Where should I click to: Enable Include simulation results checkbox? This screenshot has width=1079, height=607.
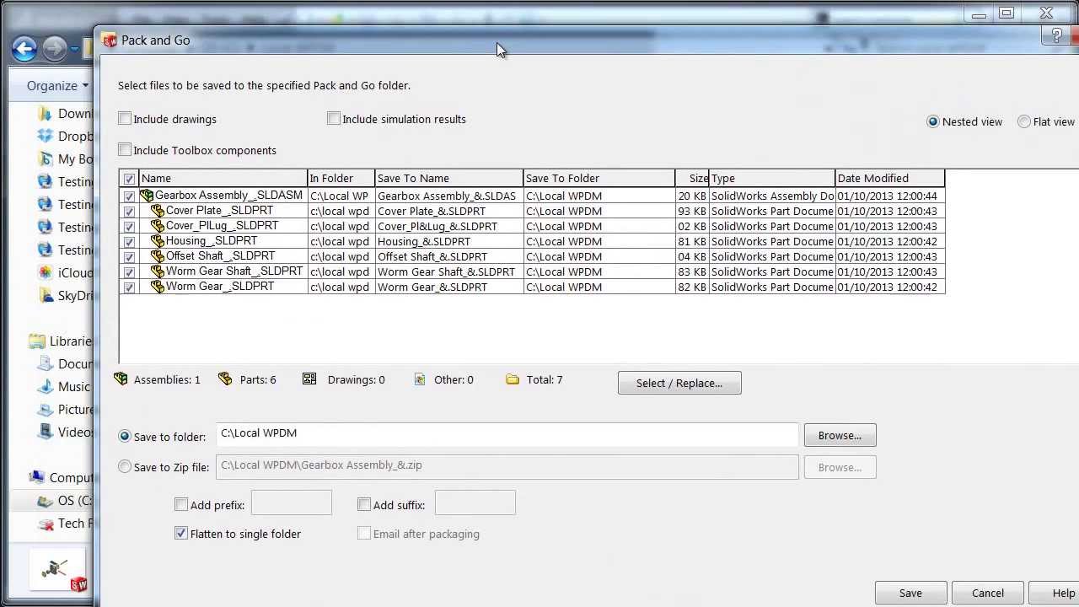pos(334,119)
